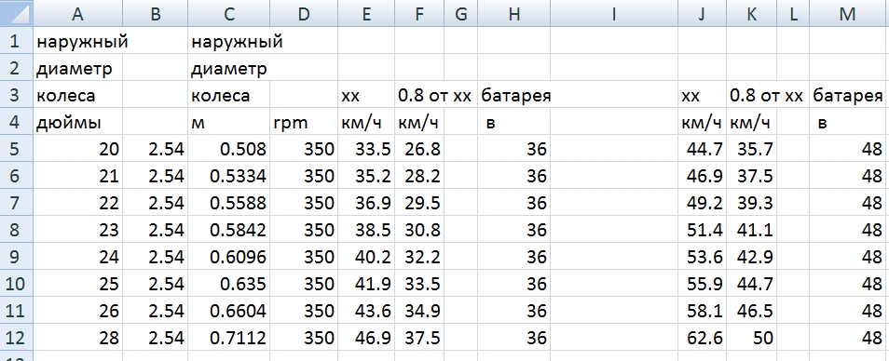Click cell D4 labeled 'rpm'

tap(304, 122)
